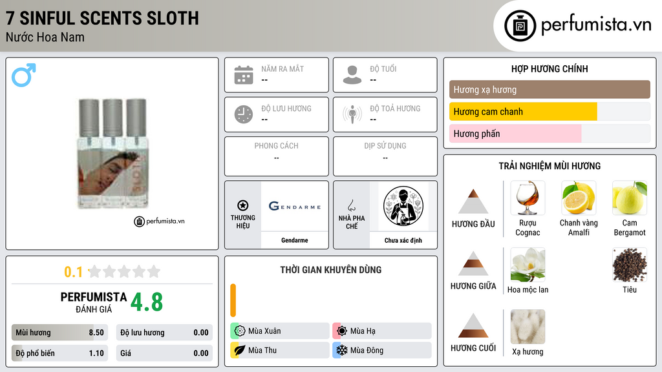Click the Mùa Hạ season label
The image size is (662, 372).
tap(363, 331)
